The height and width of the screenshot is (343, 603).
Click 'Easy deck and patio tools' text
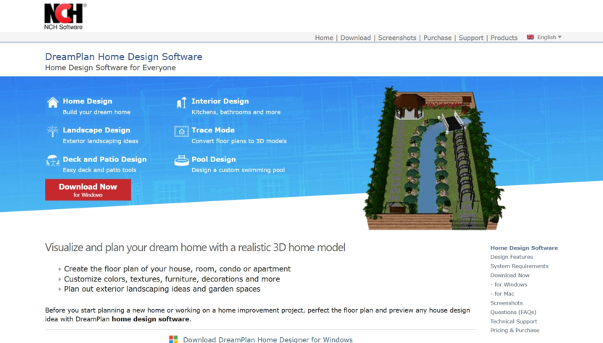99,170
